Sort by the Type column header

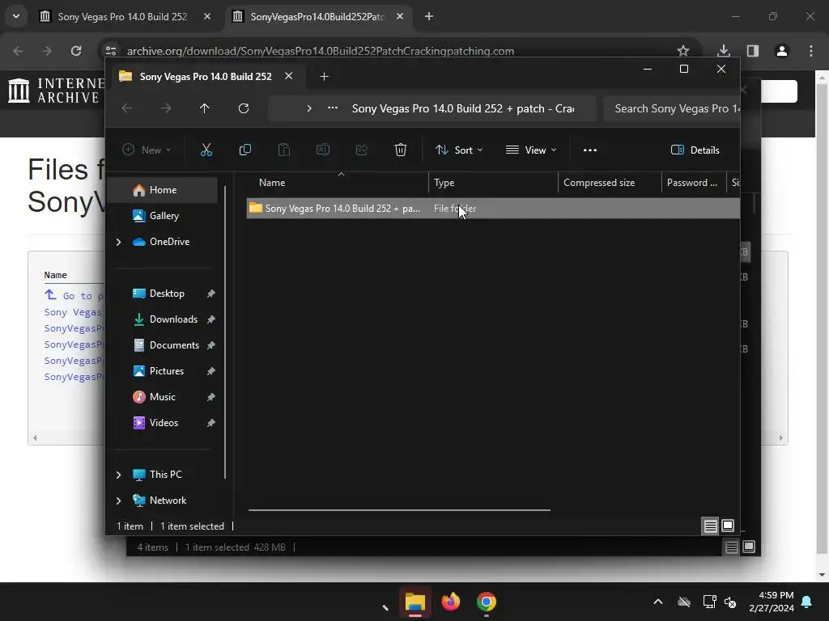tap(493, 183)
